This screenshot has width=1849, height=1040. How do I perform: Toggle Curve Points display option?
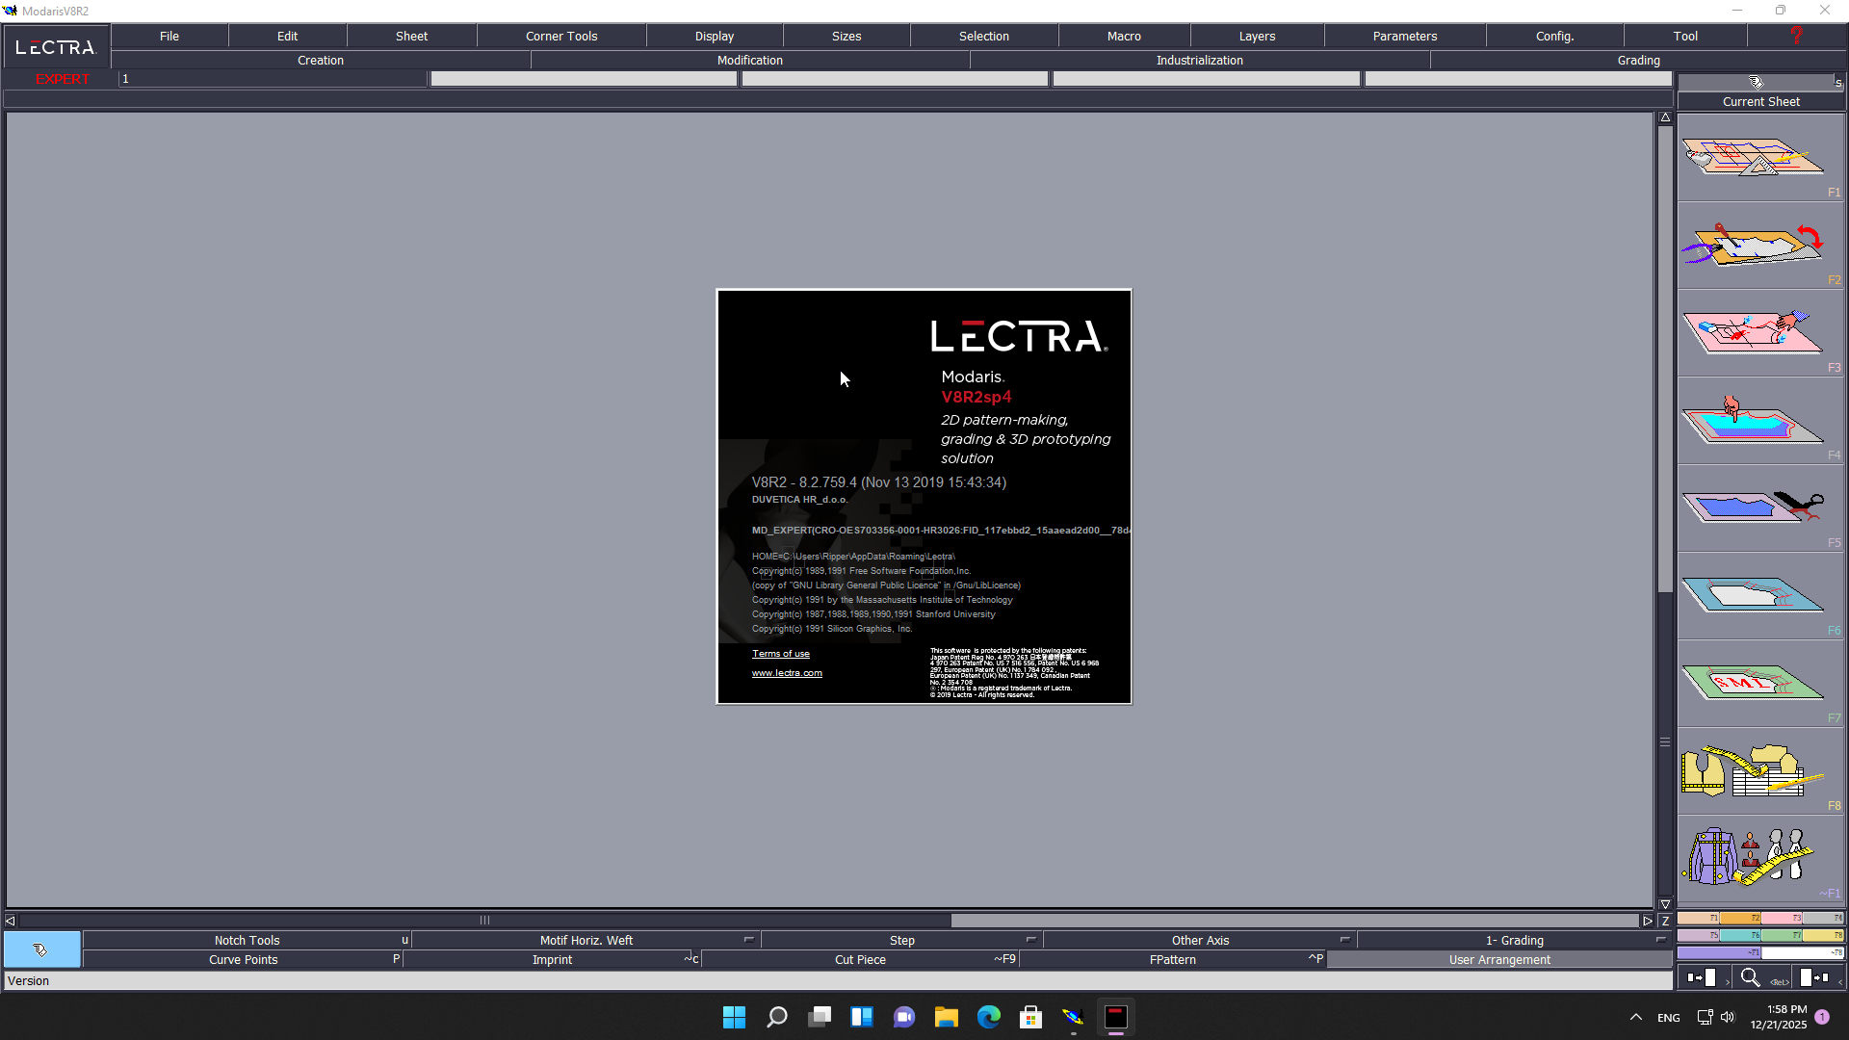point(243,960)
